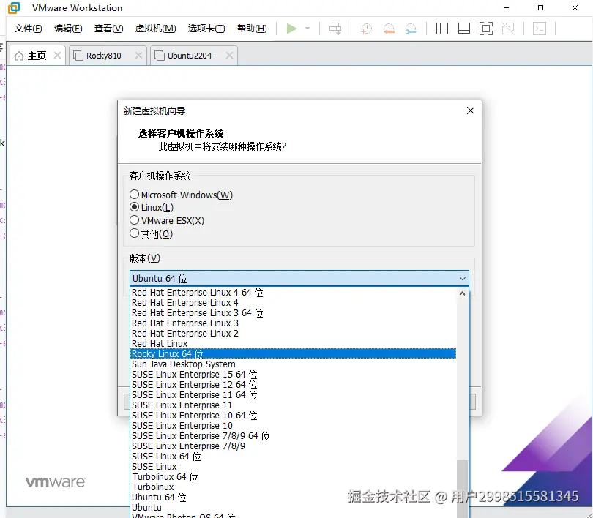The width and height of the screenshot is (593, 518).
Task: Choose the plain Ubuntu option
Action: click(293, 508)
